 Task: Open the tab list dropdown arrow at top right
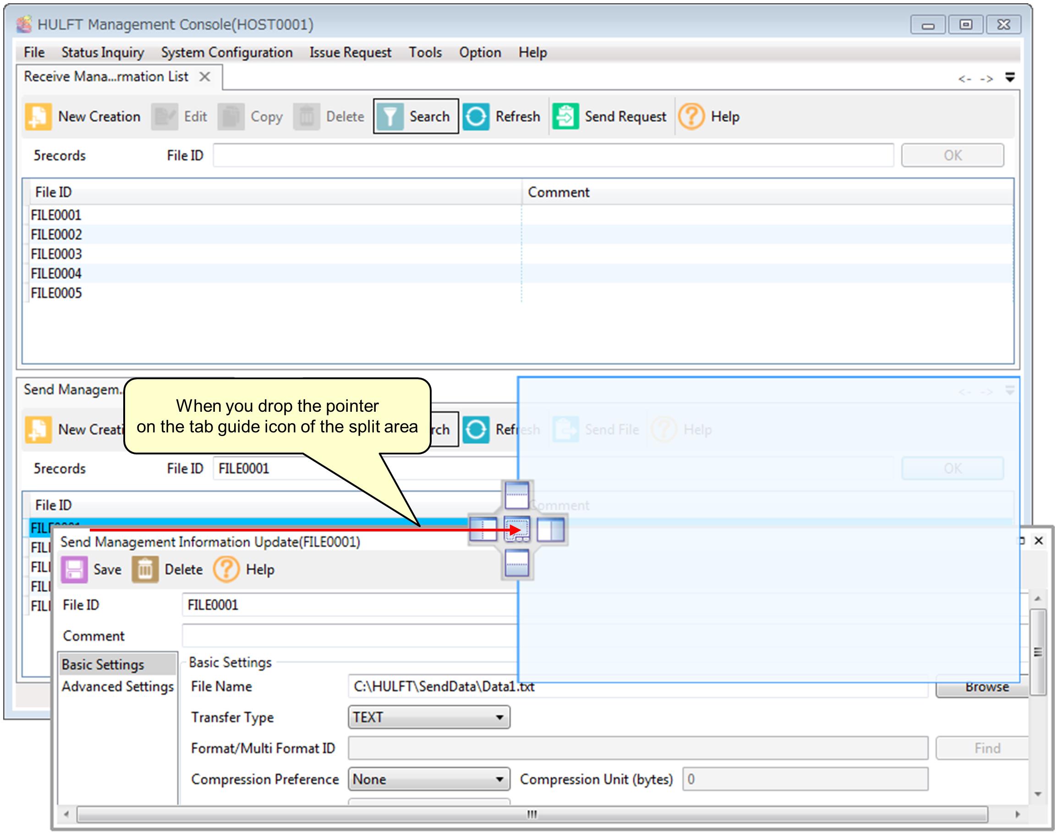click(1010, 77)
